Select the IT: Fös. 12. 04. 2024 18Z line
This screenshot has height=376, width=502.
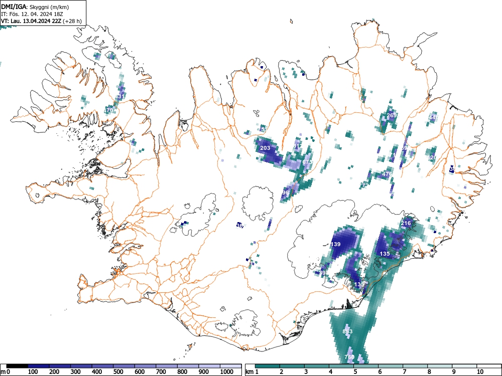click(31, 14)
